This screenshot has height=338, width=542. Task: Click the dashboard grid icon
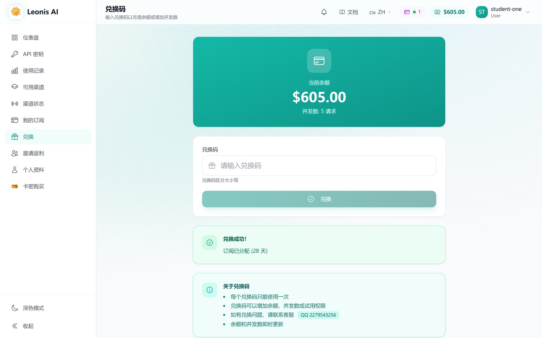[14, 38]
